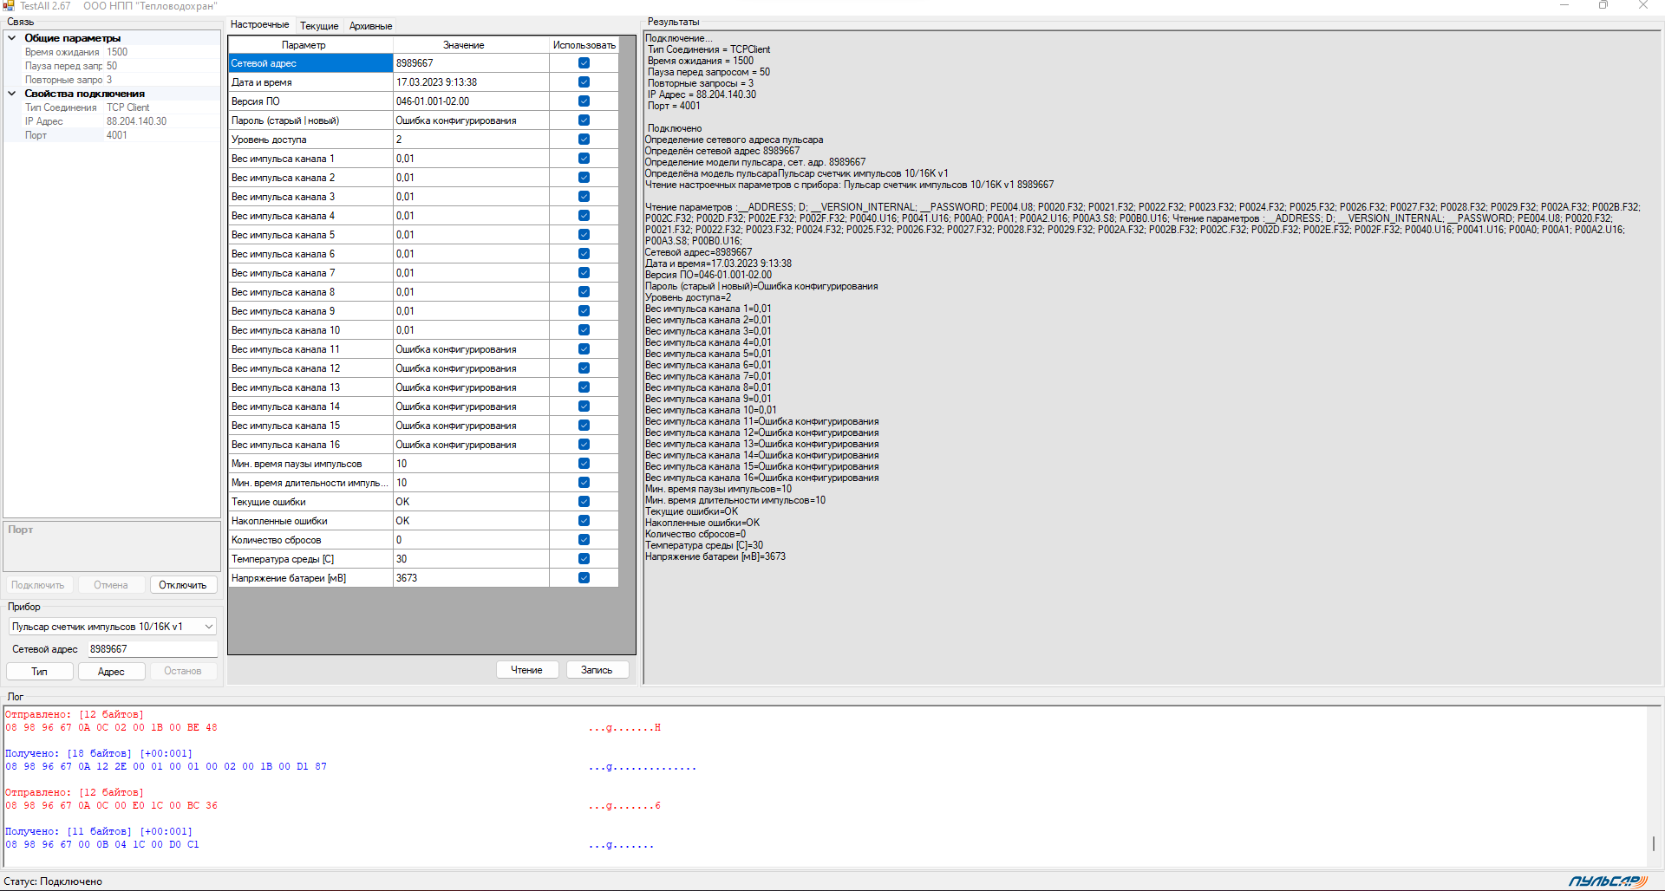The height and width of the screenshot is (891, 1665).
Task: Uncheck the Температура среды [C] checkbox
Action: click(584, 559)
